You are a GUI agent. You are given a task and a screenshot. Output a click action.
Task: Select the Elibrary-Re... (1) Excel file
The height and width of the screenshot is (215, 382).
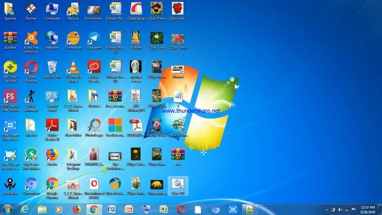[115, 42]
